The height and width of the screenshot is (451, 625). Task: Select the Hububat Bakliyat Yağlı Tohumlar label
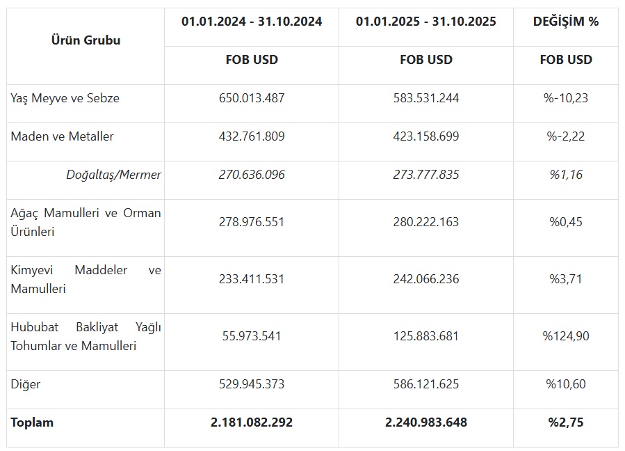coord(86,336)
